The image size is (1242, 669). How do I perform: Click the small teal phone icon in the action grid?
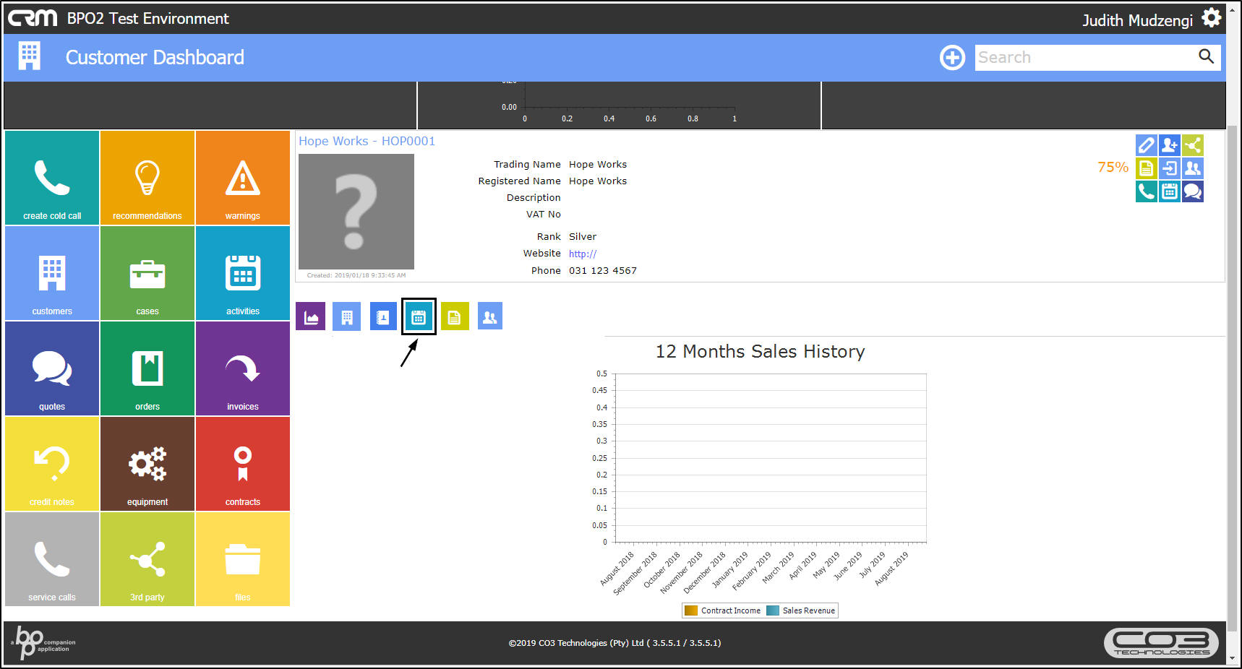coord(1146,191)
